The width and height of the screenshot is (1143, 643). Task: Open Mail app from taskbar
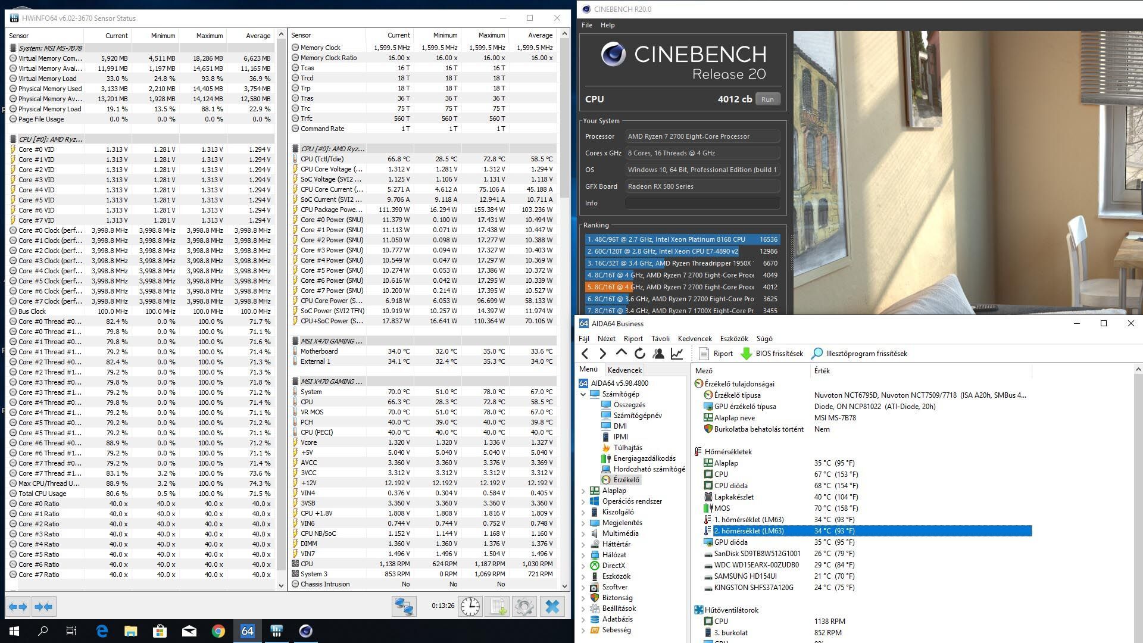pyautogui.click(x=189, y=631)
